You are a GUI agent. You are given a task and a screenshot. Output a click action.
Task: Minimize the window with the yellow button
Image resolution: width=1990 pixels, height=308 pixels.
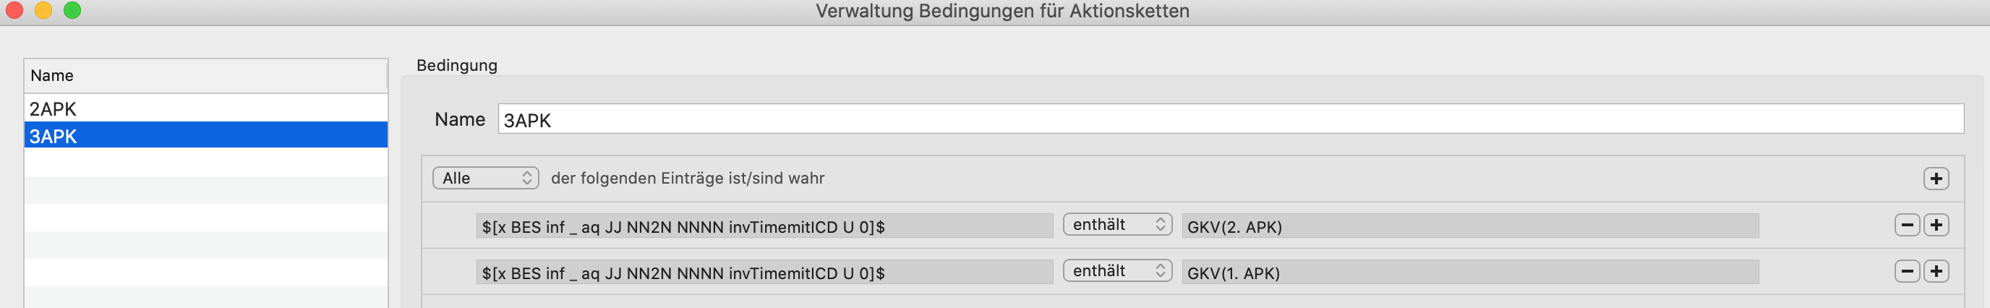pos(43,10)
